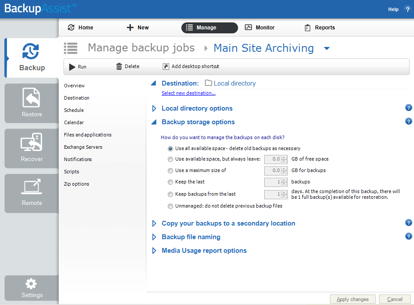
Task: Open Settings via the gear icon
Action: pos(31,284)
